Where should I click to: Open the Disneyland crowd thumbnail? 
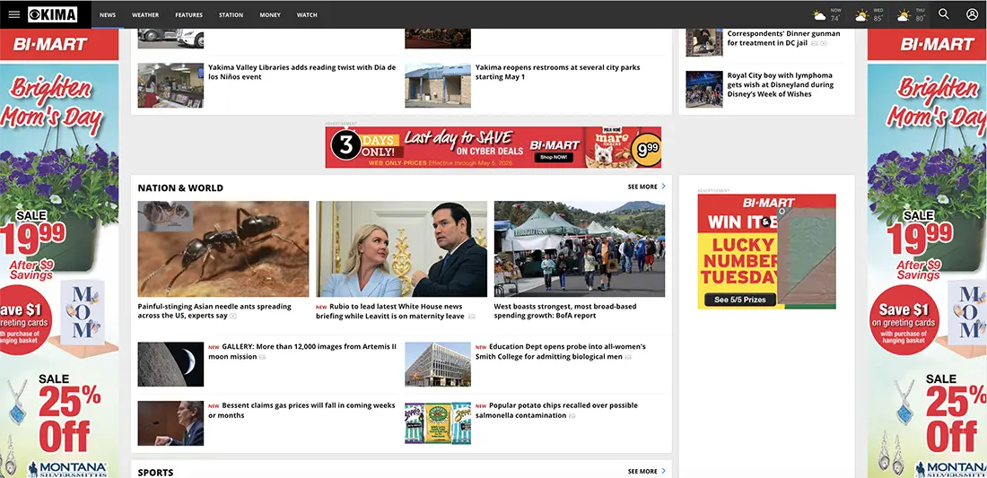[703, 89]
